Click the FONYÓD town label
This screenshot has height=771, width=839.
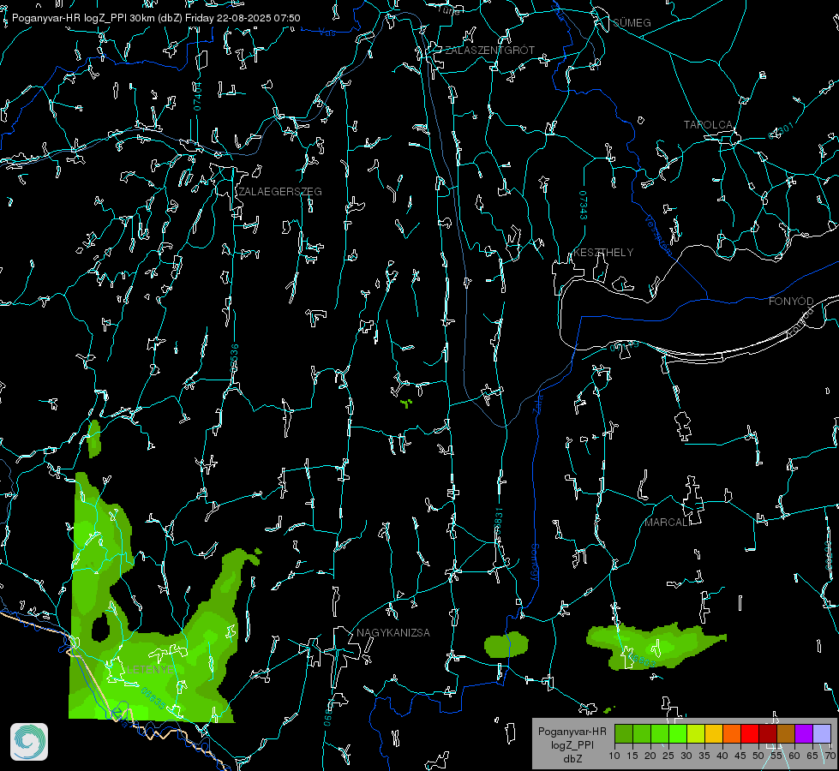click(x=791, y=302)
